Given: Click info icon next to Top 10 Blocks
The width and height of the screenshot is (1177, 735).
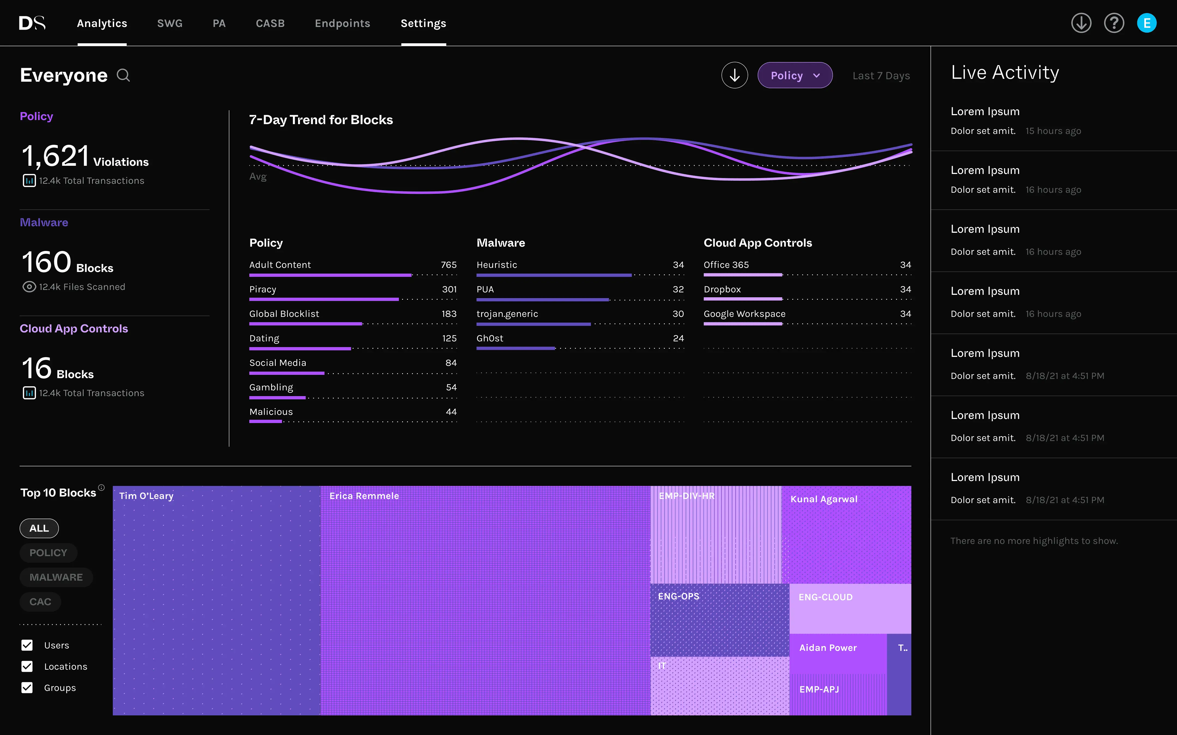Looking at the screenshot, I should pyautogui.click(x=101, y=488).
